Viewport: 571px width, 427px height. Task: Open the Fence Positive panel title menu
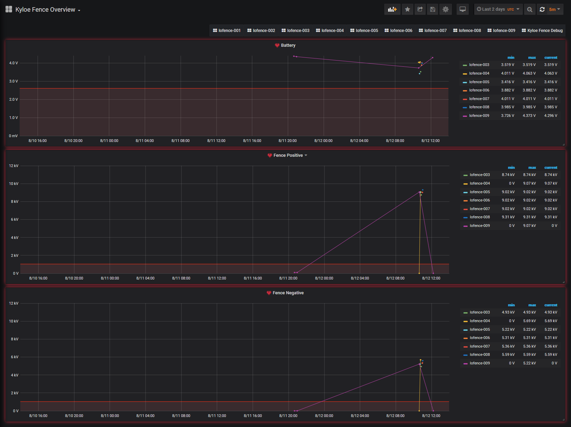[288, 155]
